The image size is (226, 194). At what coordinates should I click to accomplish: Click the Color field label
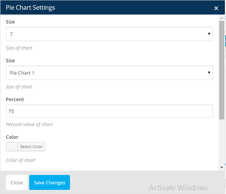click(x=12, y=137)
